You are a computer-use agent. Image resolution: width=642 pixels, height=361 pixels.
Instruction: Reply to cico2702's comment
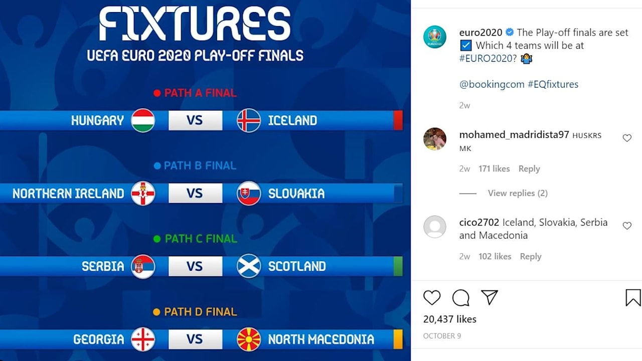pos(531,256)
